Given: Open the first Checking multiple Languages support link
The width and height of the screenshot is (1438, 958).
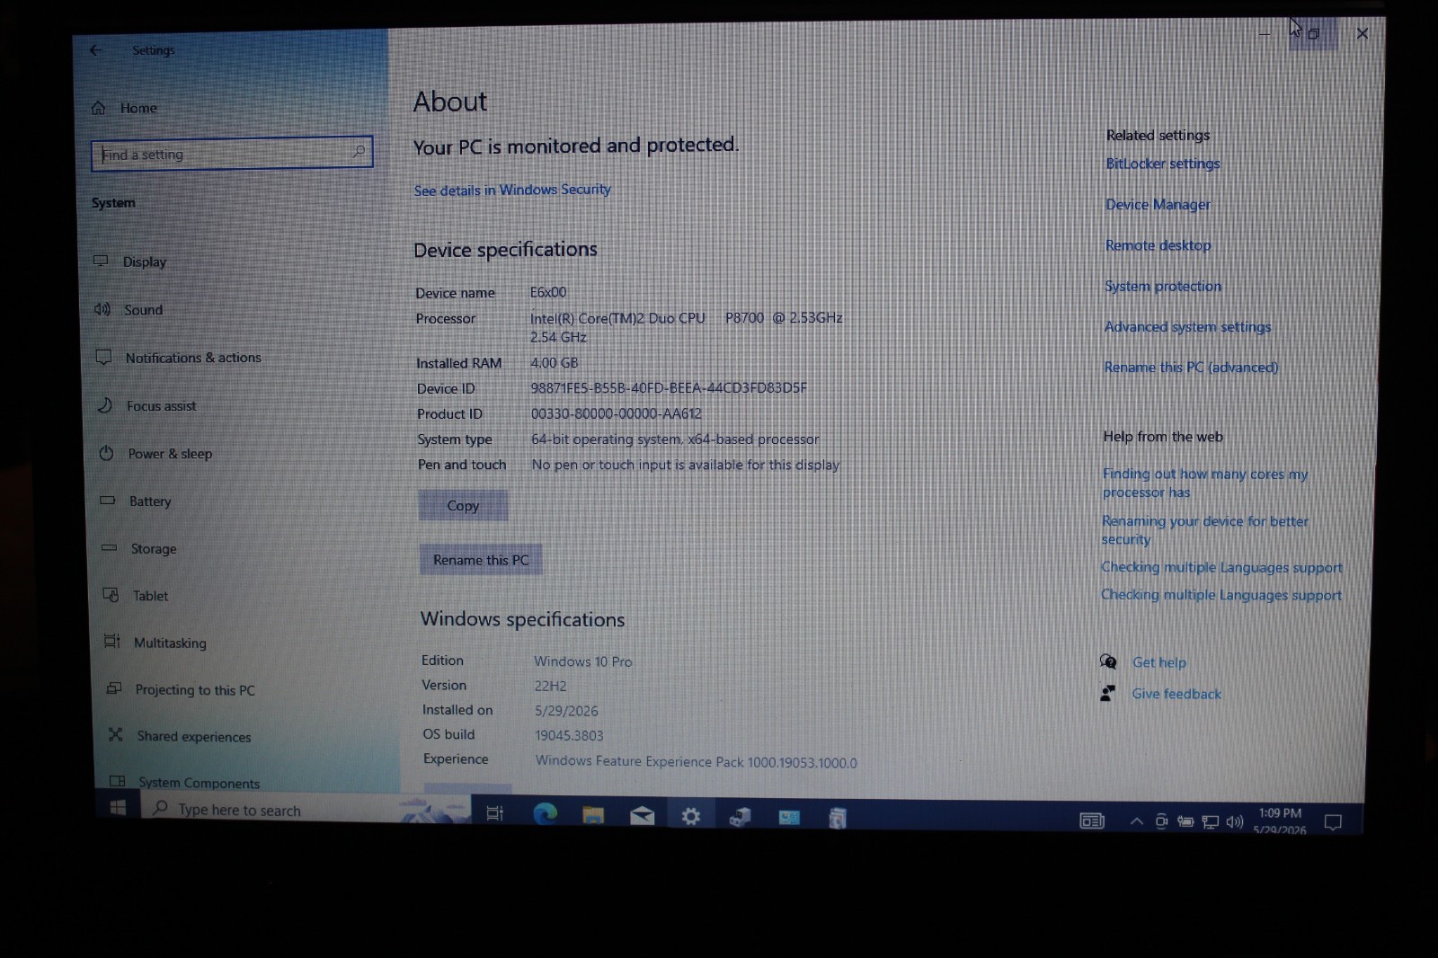Looking at the screenshot, I should tap(1221, 567).
